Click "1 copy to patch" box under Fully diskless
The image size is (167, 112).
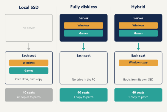(x=83, y=95)
